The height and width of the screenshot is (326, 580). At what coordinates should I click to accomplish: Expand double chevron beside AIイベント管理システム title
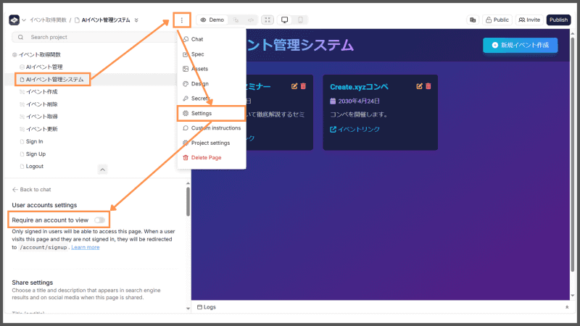[136, 20]
